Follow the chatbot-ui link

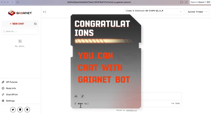(x=132, y=110)
